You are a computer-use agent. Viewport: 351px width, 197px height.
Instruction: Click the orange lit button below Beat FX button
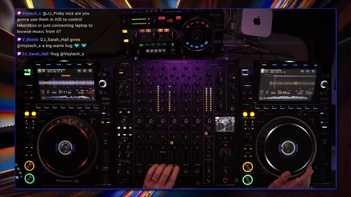click(x=206, y=133)
